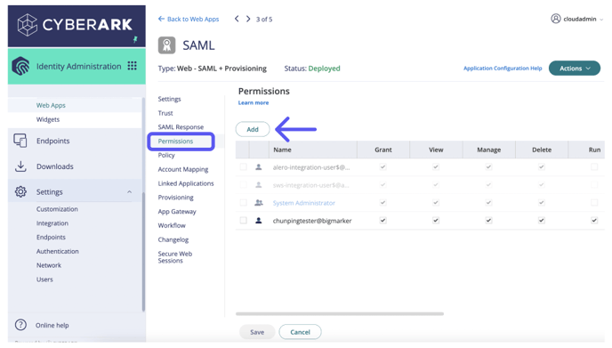Toggle Grant permission for chunpingtester@bigmarker
Viewport: 612px width, 348px height.
(x=382, y=221)
